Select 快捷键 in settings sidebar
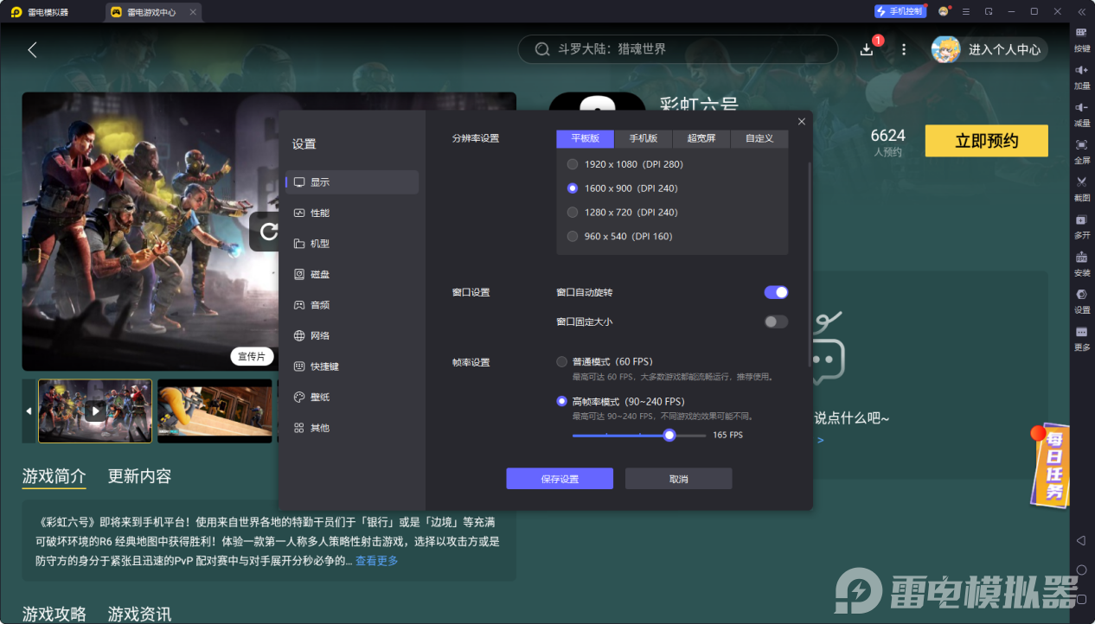1095x624 pixels. (352, 366)
